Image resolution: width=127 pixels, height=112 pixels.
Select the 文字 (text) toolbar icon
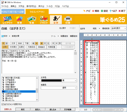[56, 20]
